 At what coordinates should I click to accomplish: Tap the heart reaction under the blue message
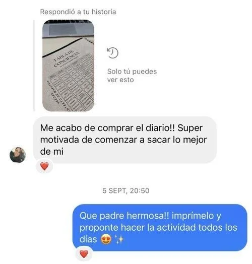click(84, 254)
